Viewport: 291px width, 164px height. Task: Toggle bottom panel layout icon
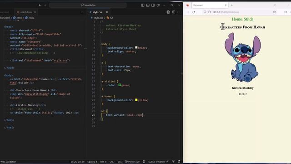tap(148, 5)
